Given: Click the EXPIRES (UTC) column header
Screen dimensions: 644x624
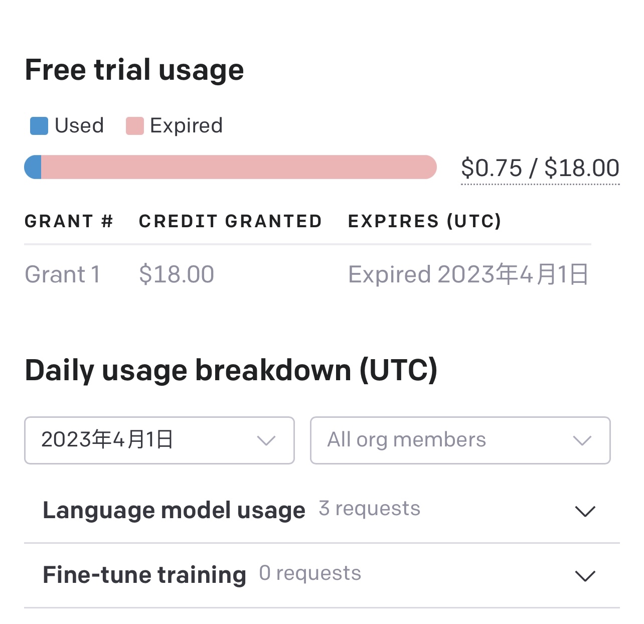Looking at the screenshot, I should pos(425,221).
